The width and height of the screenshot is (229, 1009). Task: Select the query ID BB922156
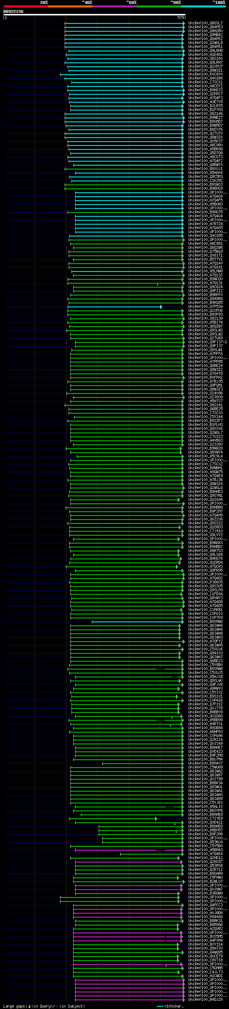tap(13, 12)
